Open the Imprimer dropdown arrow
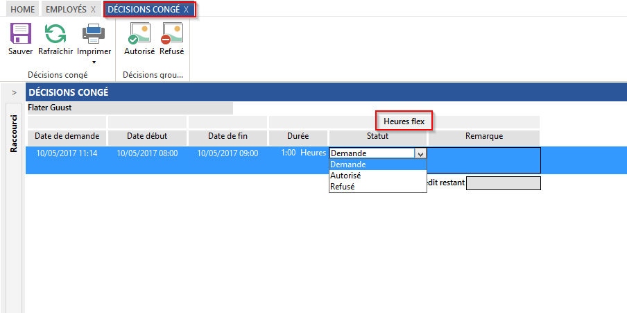 tap(94, 62)
